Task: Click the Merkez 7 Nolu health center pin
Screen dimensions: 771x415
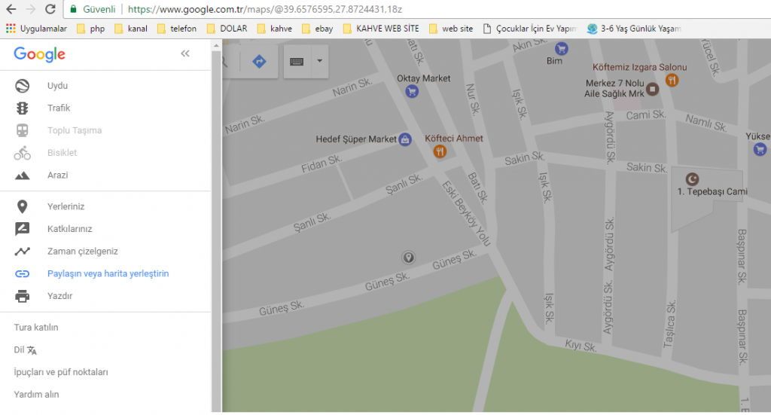Action: [652, 89]
